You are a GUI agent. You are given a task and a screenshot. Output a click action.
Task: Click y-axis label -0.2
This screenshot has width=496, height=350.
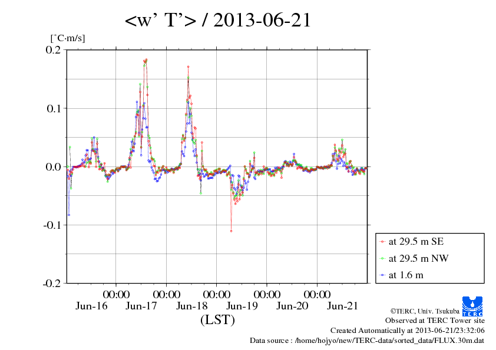(x=52, y=284)
